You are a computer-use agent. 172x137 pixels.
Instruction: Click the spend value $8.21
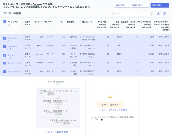click(x=120, y=46)
